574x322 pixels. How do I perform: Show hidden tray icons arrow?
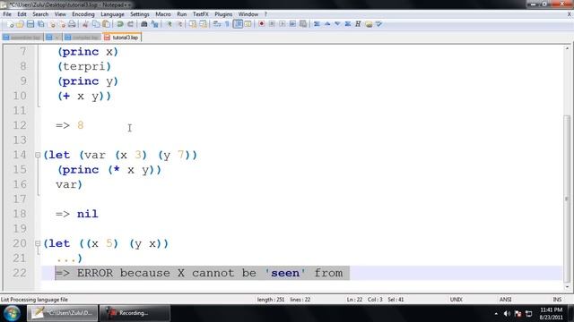pyautogui.click(x=496, y=314)
